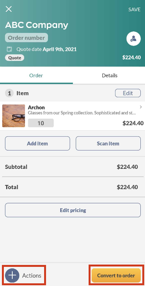Open the Archon item chevron arrow

[141, 107]
